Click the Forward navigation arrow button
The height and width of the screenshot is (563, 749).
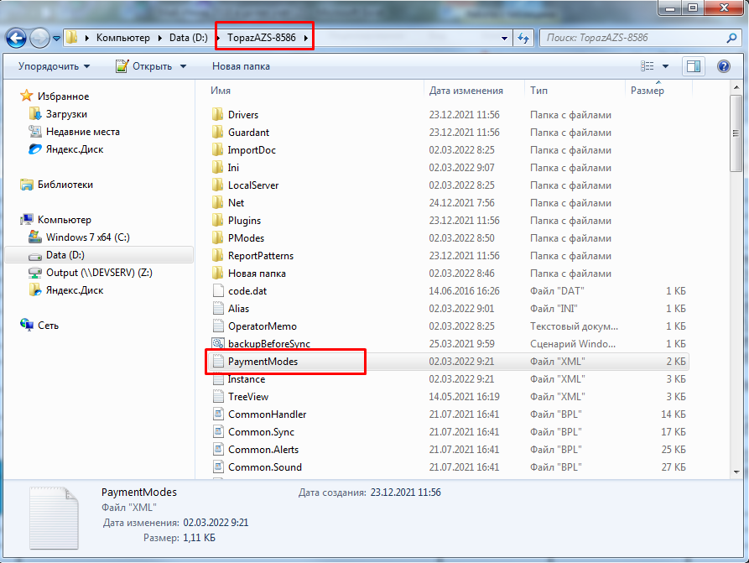39,38
